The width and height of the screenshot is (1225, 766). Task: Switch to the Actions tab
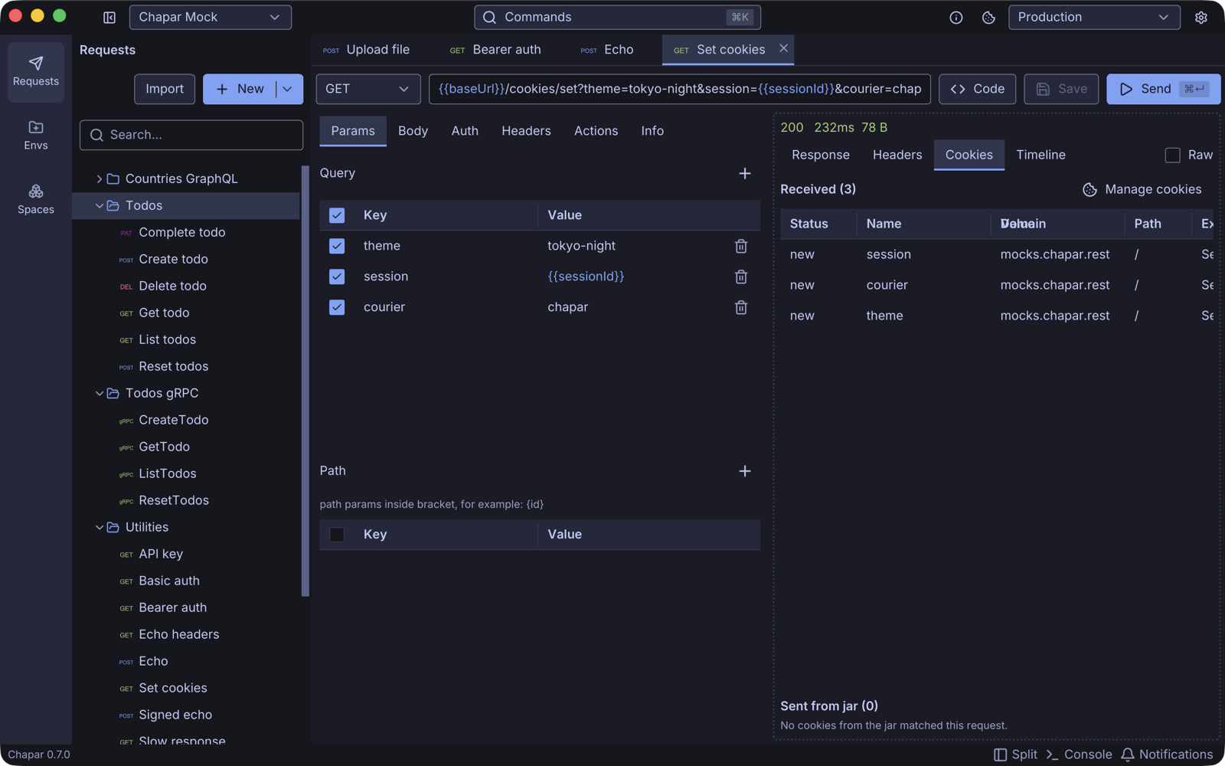[x=596, y=131]
